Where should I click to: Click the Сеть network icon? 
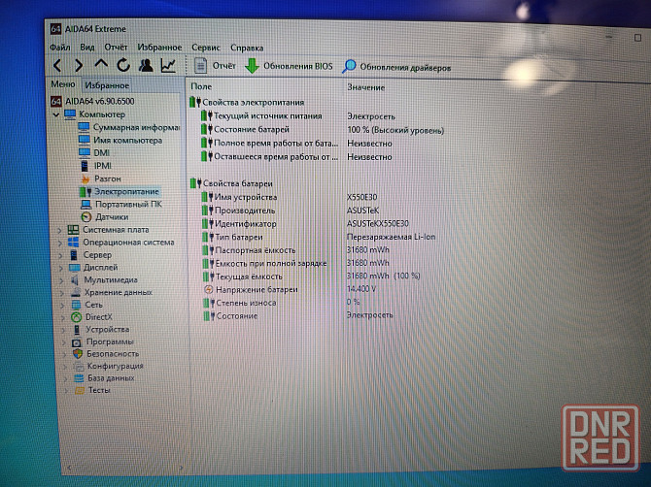click(x=76, y=305)
